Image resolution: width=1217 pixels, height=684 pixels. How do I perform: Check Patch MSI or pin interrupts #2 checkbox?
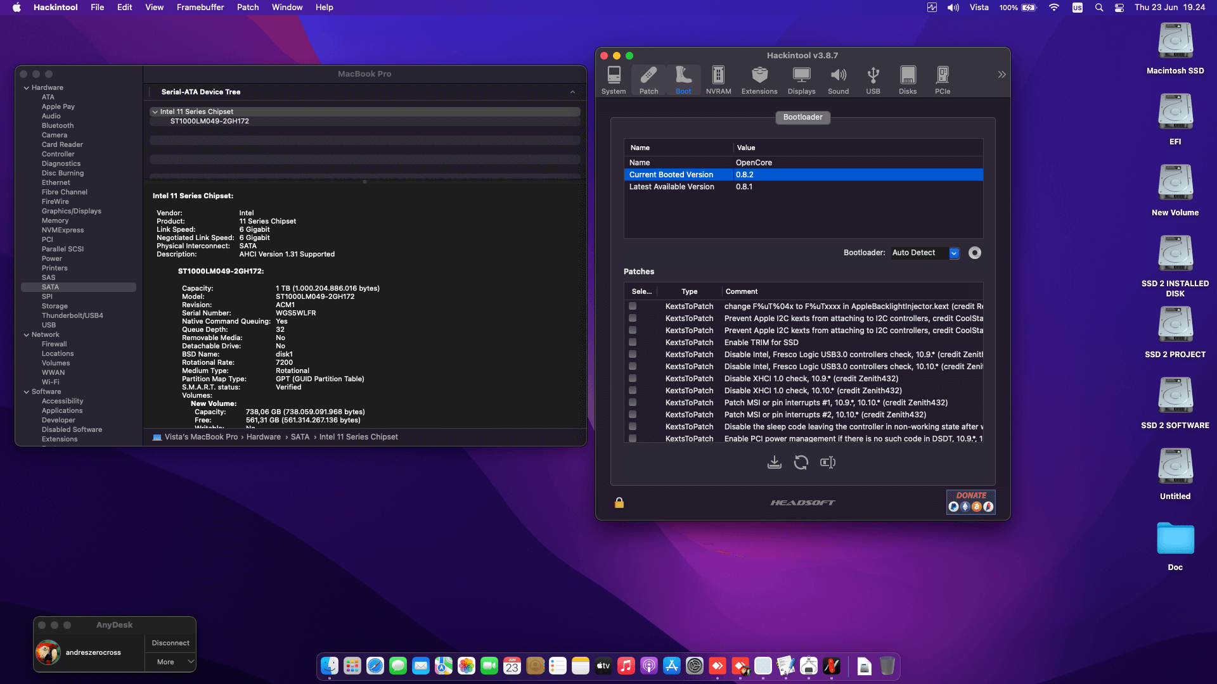point(633,414)
